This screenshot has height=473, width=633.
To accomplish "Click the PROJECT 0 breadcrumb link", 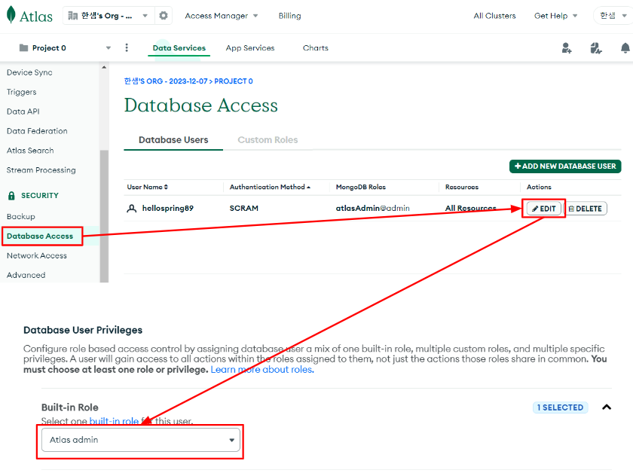I will pos(234,81).
